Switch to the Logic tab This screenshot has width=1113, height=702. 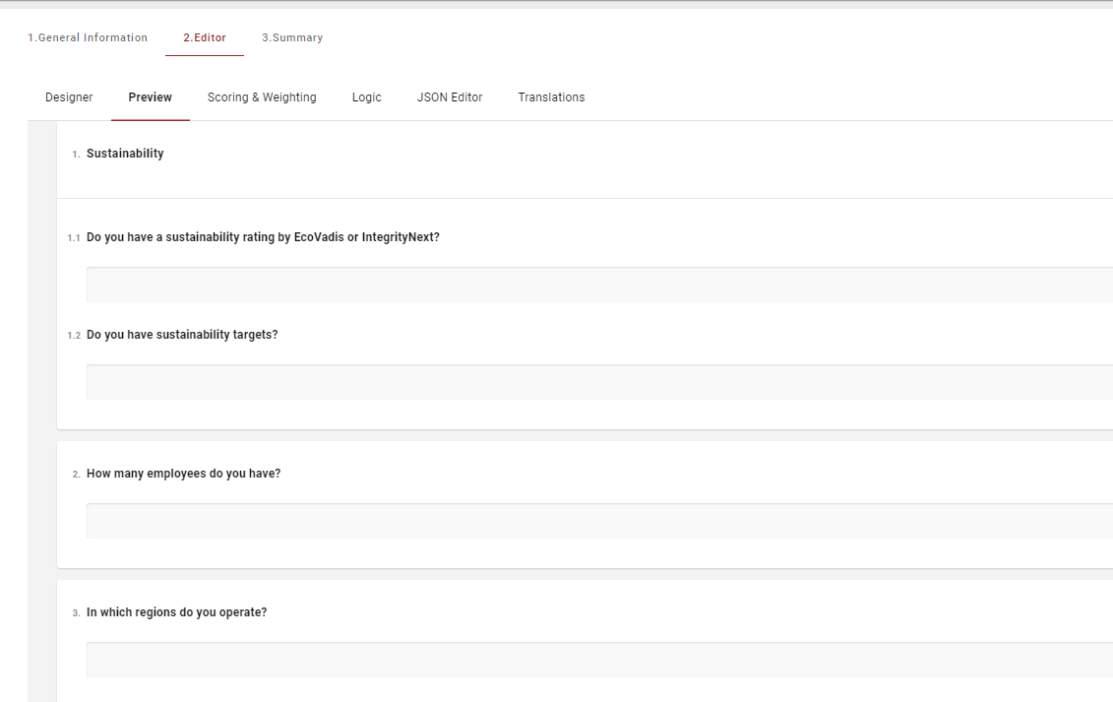366,97
